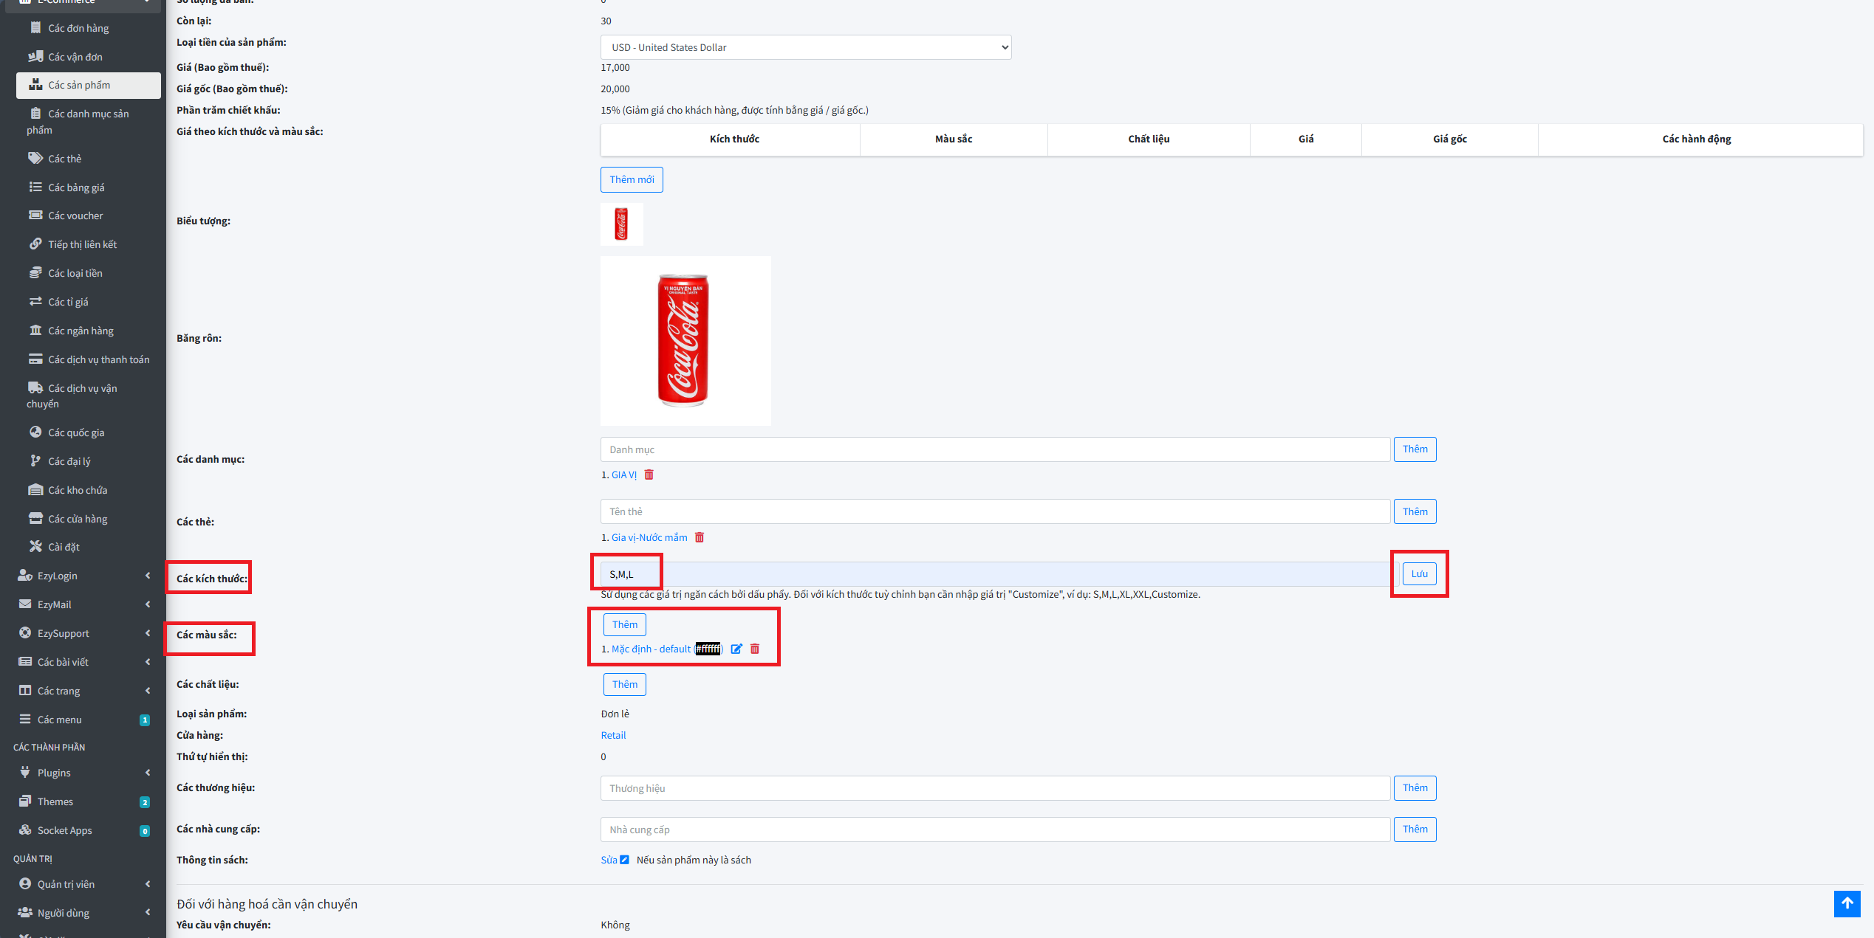Edit the default color entry
Screen dimensions: 1874x938
pyautogui.click(x=736, y=649)
